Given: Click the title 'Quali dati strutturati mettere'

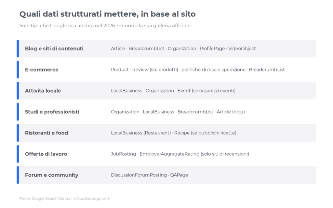Looking at the screenshot, I should pos(79,14).
